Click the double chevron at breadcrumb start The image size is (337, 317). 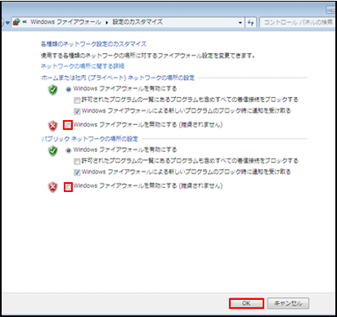click(25, 22)
